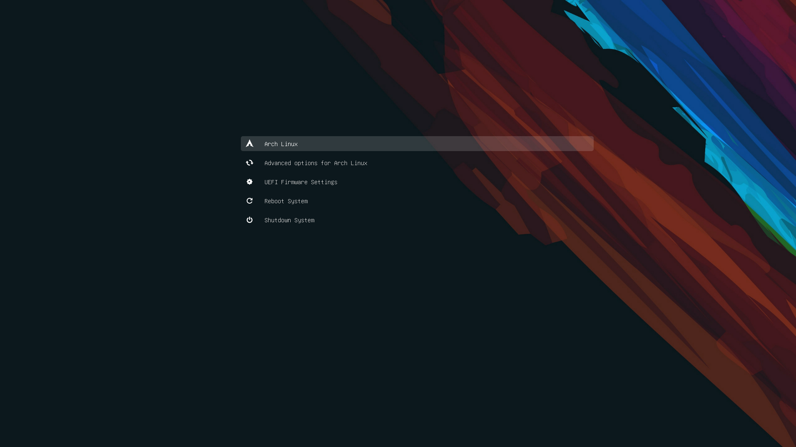Screen dimensions: 796x447
Task: Click the Shutdown power symbol icon
Action: pyautogui.click(x=250, y=220)
